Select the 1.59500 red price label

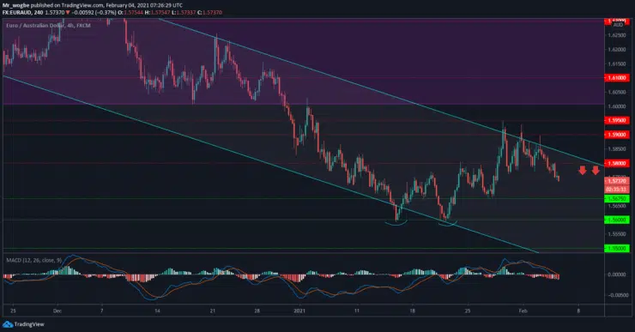pos(617,120)
